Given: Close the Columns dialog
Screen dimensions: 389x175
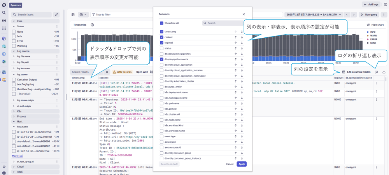Looking at the screenshot, I should 244,14.
